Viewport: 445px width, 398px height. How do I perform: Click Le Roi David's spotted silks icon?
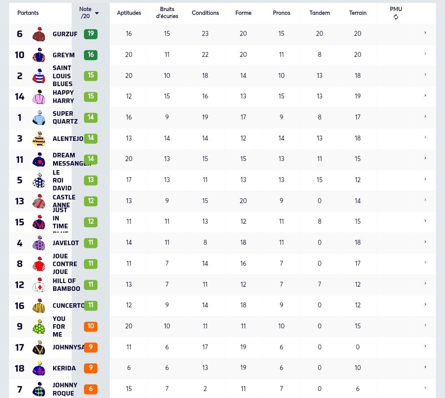pyautogui.click(x=39, y=180)
